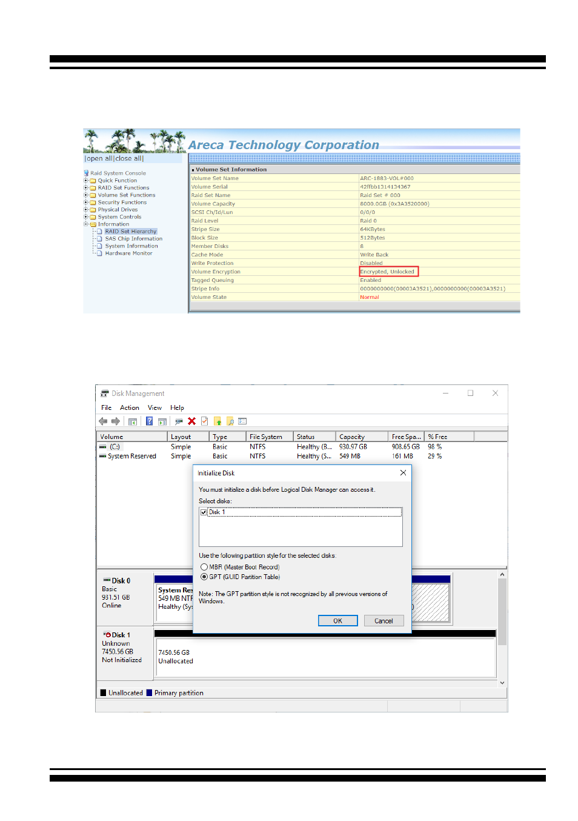The height and width of the screenshot is (821, 578).
Task: Collapse the Information tree node
Action: tap(86, 224)
